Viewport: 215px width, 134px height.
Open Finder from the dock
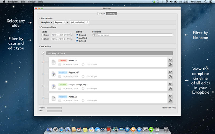(x=49, y=129)
